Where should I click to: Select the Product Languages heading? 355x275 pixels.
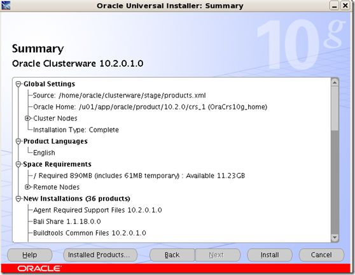[x=55, y=141]
